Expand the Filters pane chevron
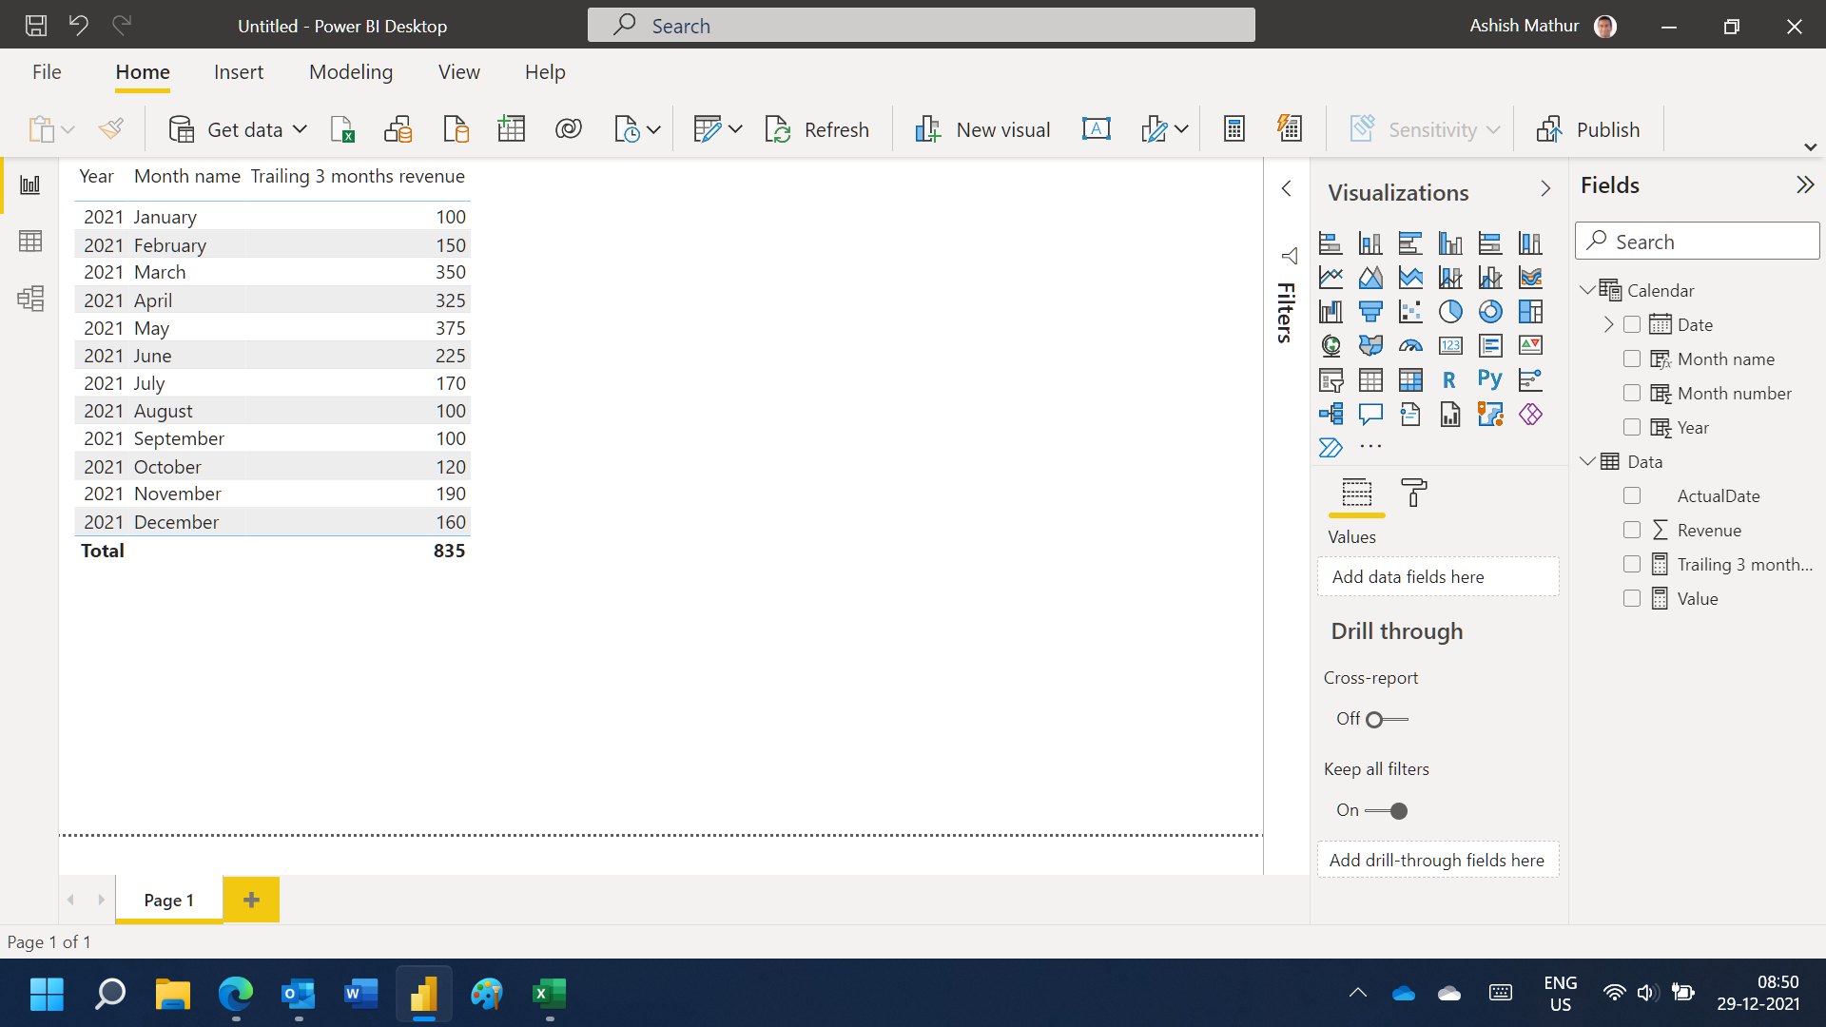Screen dimensions: 1826x1027 pos(1287,188)
